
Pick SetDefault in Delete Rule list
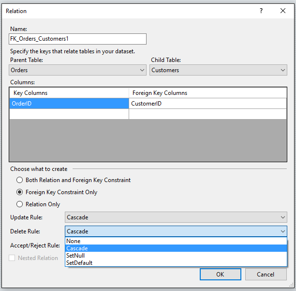[x=176, y=262]
